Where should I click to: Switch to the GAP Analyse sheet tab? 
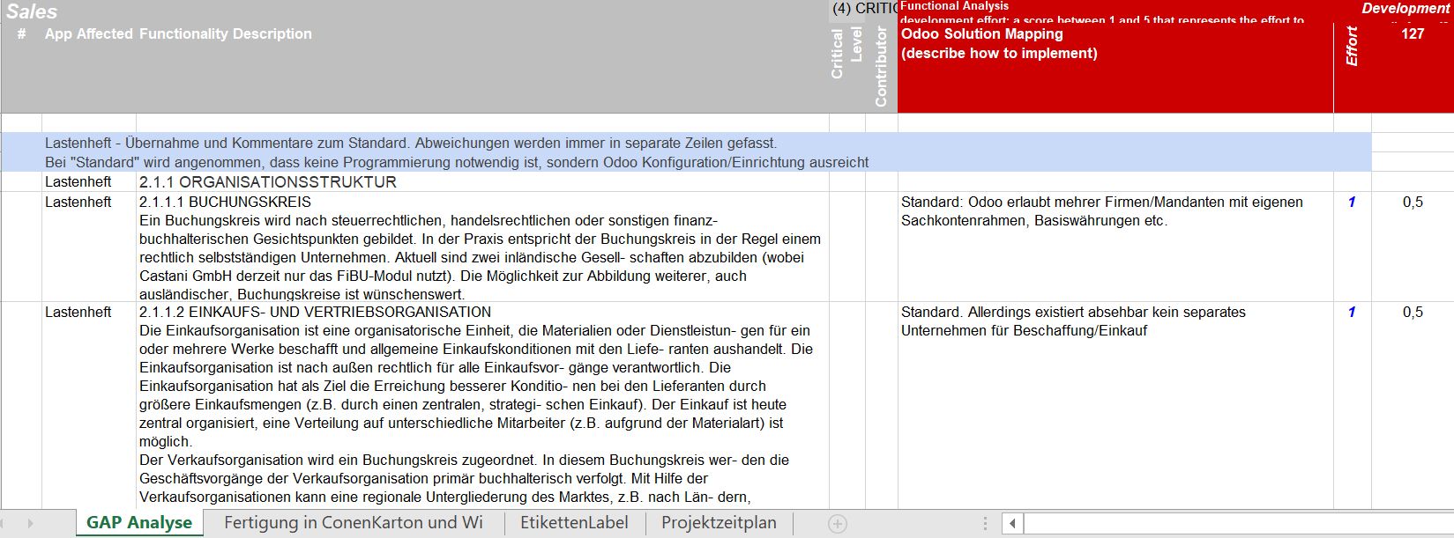138,523
